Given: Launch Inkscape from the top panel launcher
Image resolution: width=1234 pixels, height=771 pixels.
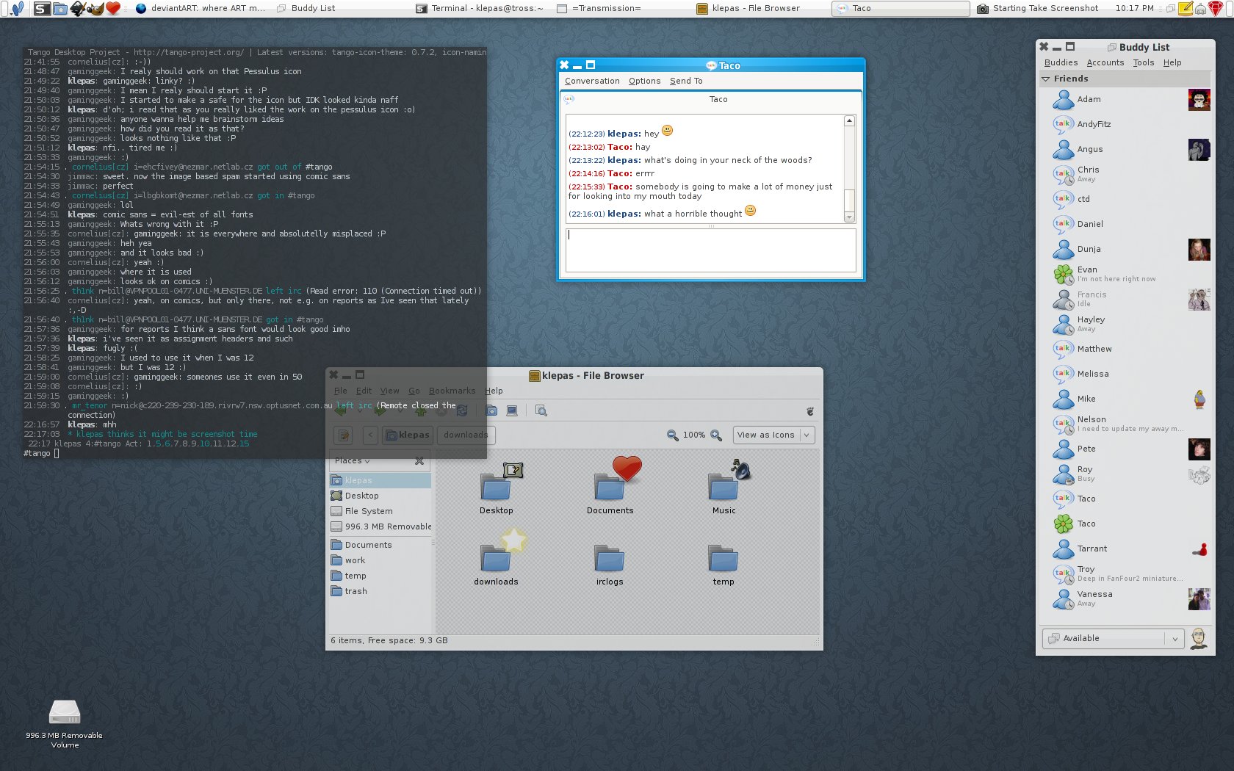Looking at the screenshot, I should point(78,8).
